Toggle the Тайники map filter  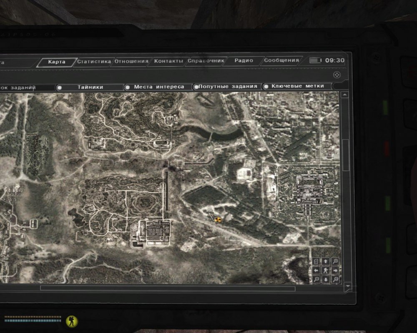coord(90,87)
